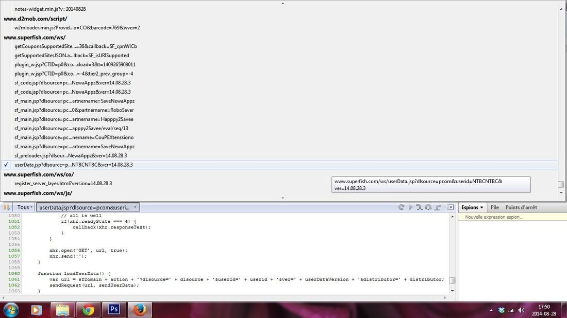
Task: Select getSupportedSitesJSON script entry
Action: (72, 56)
